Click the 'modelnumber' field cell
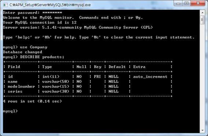This screenshot has width=208, height=136. [x=21, y=87]
